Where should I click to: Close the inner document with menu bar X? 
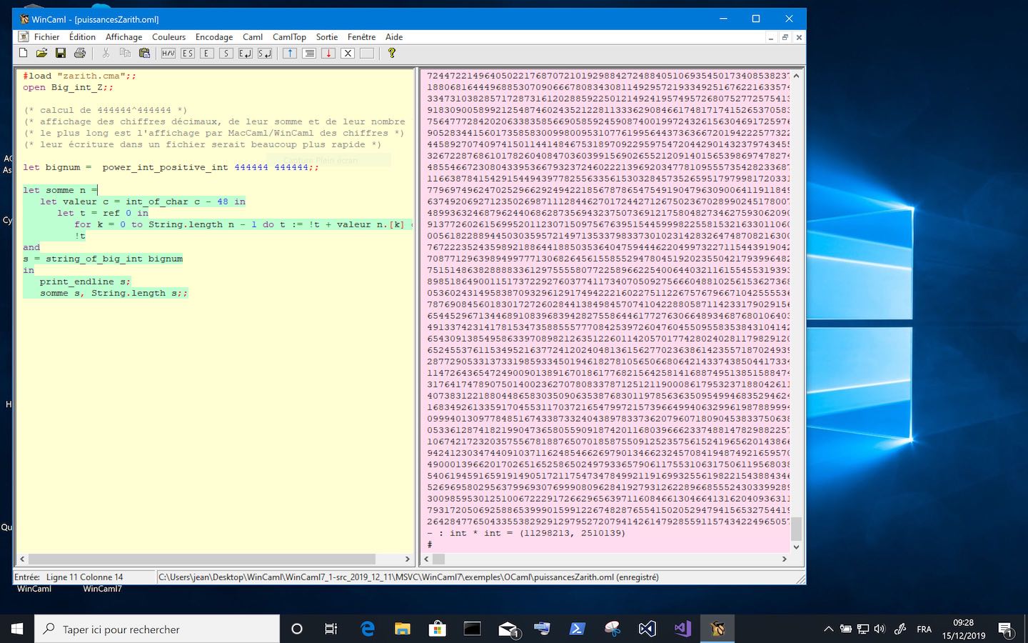click(799, 38)
